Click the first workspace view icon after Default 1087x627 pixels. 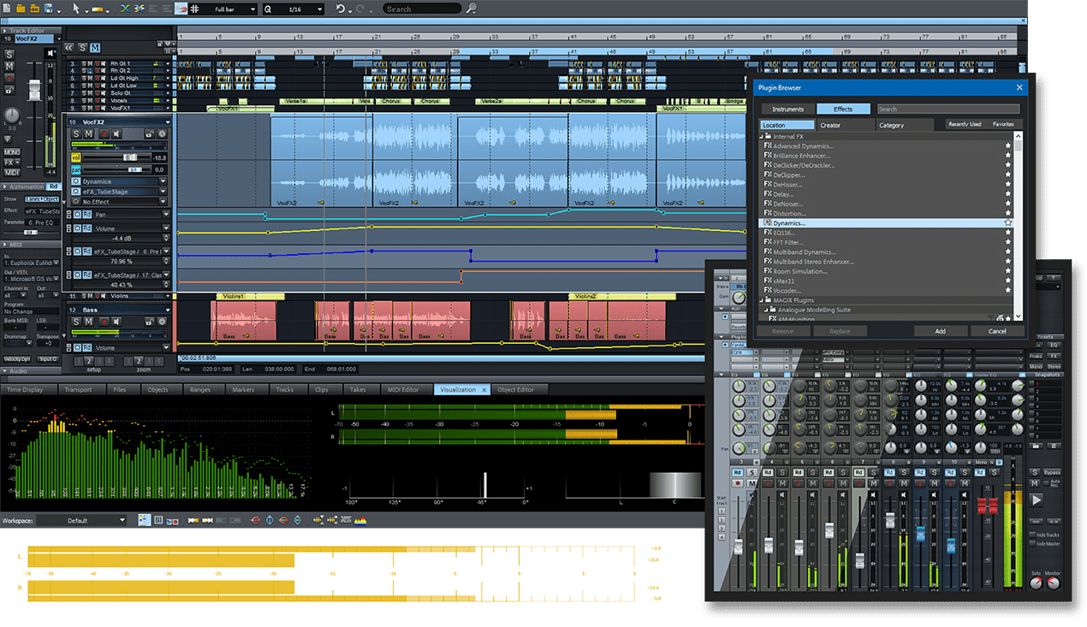pyautogui.click(x=145, y=520)
